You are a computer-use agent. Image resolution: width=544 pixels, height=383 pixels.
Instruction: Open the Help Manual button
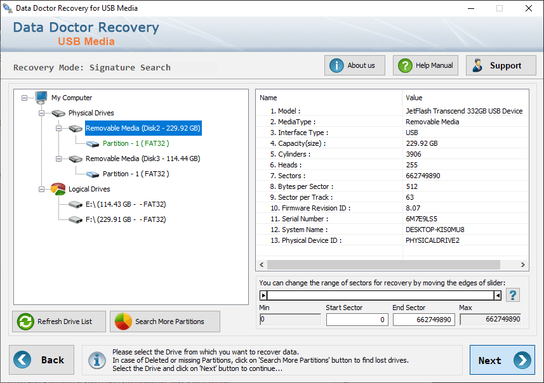[x=425, y=65]
